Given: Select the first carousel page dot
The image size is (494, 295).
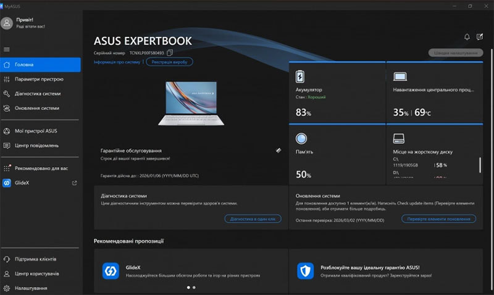Looking at the screenshot, I should [188, 288].
